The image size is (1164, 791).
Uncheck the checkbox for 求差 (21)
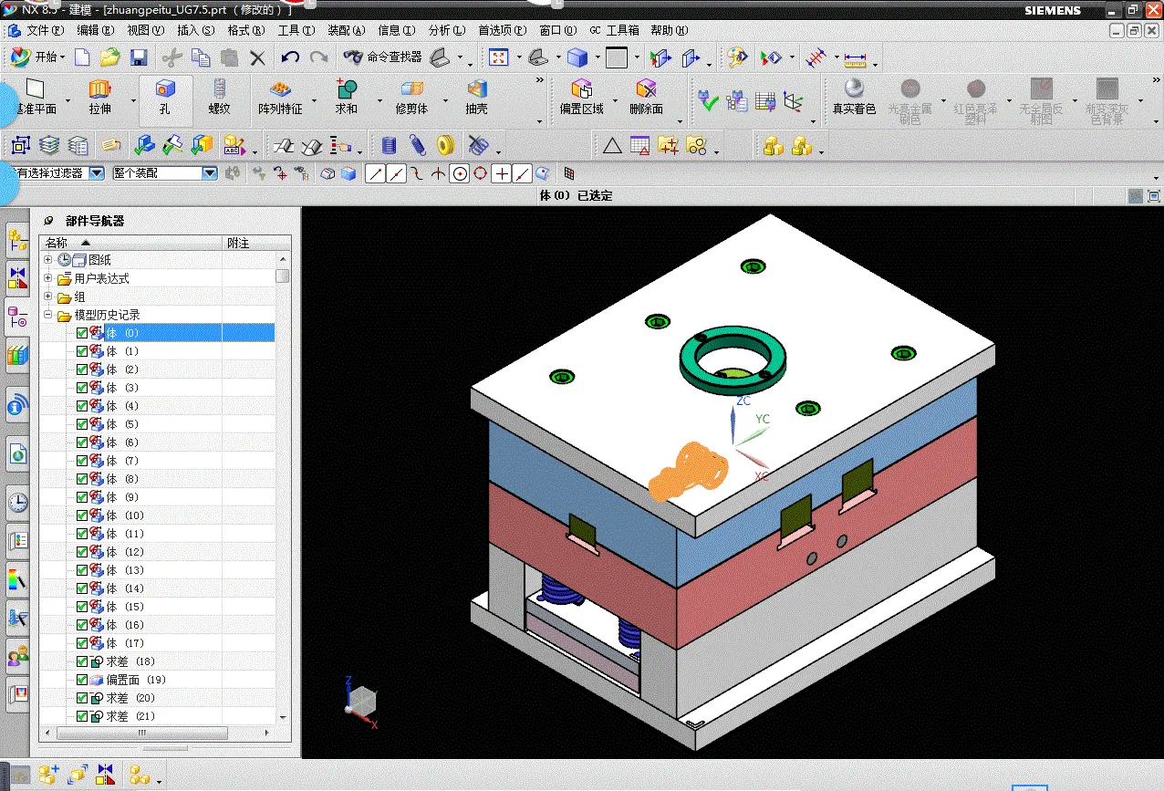point(82,716)
